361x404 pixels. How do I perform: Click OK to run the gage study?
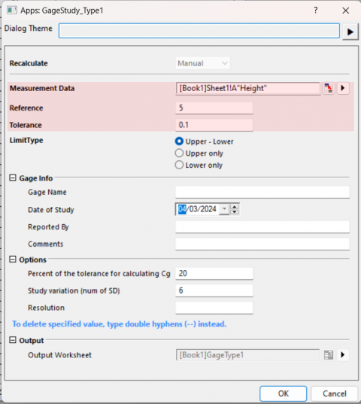[284, 393]
